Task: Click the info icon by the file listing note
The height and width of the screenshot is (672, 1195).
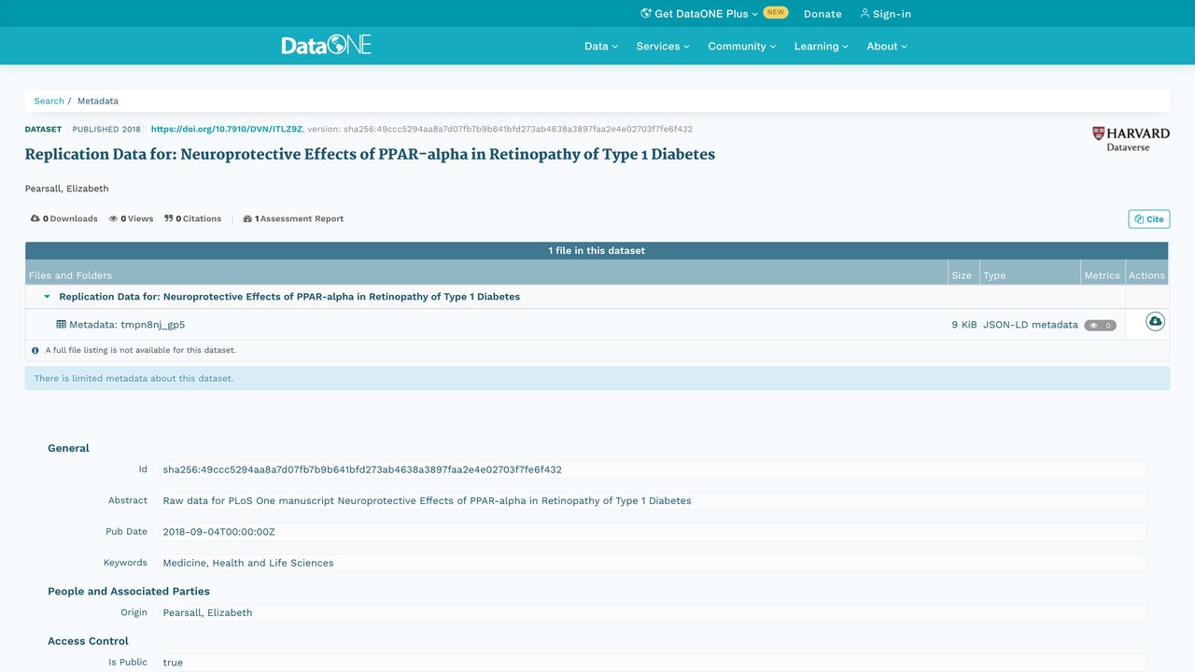Action: tap(35, 351)
